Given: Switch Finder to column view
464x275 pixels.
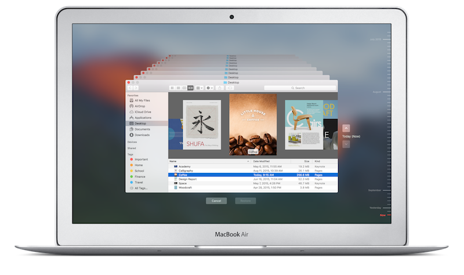Looking at the screenshot, I should tap(184, 88).
